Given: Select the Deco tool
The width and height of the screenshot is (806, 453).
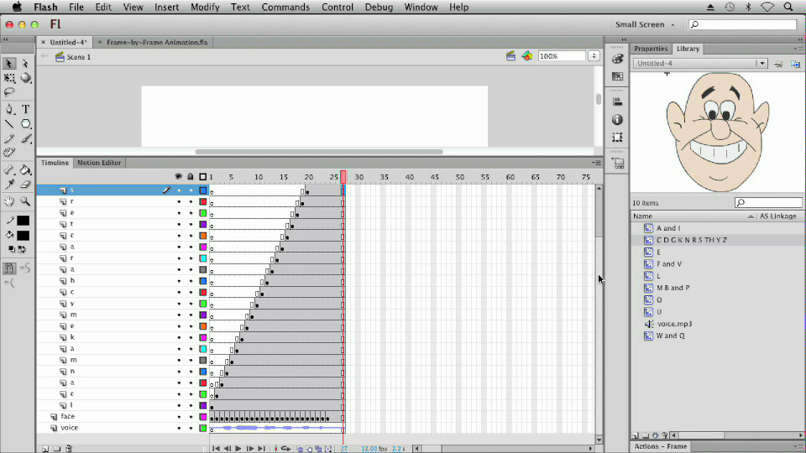Looking at the screenshot, I should click(x=8, y=153).
